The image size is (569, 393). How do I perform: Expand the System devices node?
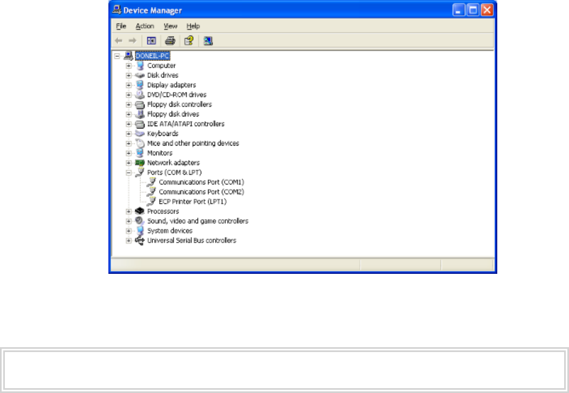pyautogui.click(x=128, y=231)
